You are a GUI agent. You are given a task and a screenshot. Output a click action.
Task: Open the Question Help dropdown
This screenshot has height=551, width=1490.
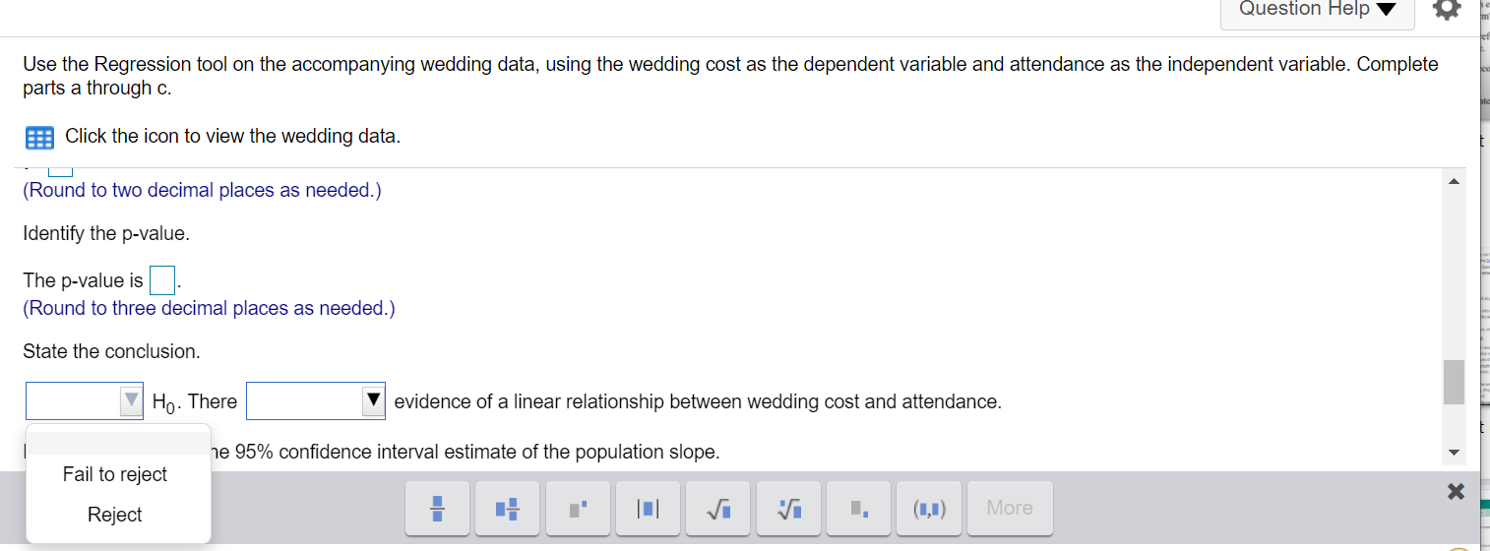[x=1318, y=10]
